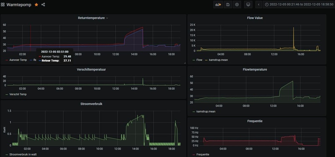The height and width of the screenshot is (157, 335).
Task: Open the time range picker 2022-12-05
Action: [x=299, y=5]
